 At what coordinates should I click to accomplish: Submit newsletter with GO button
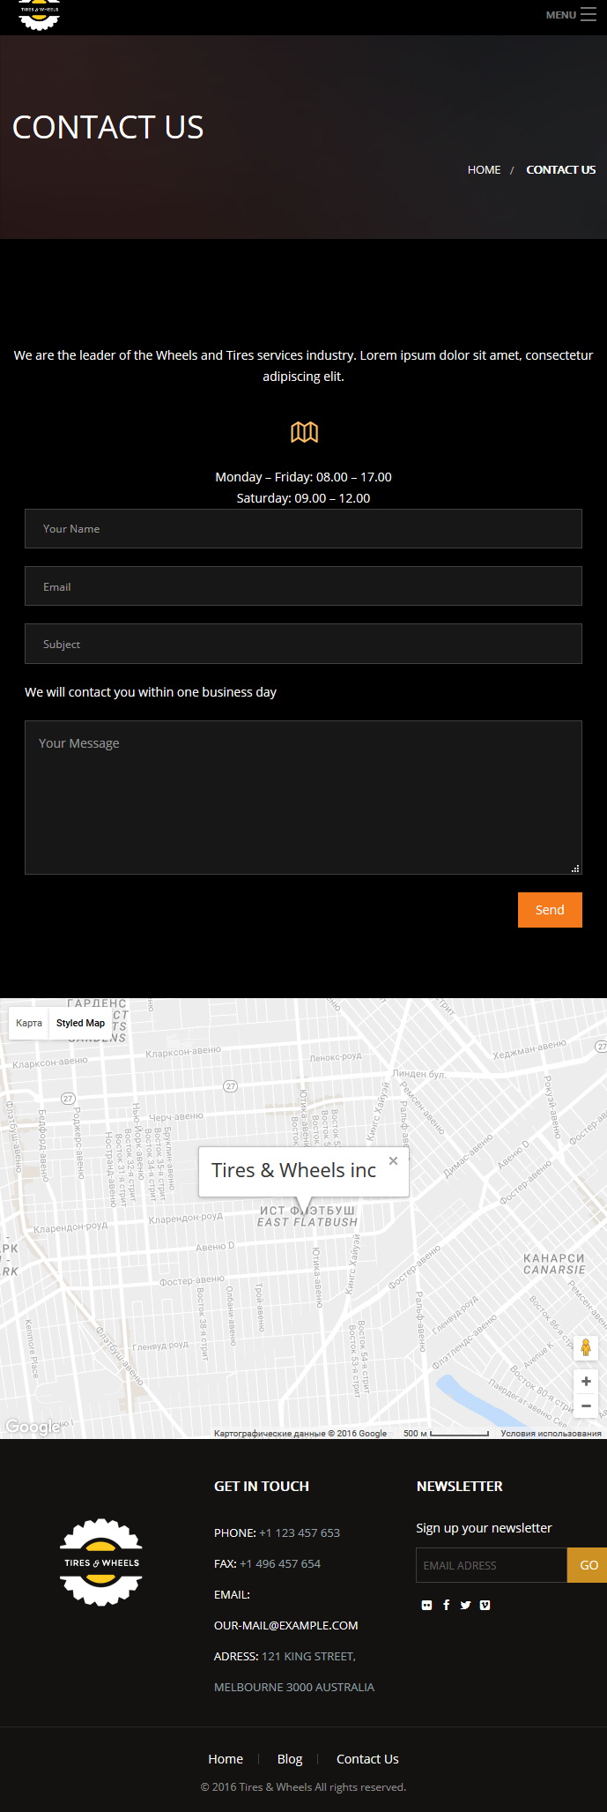click(x=588, y=1565)
